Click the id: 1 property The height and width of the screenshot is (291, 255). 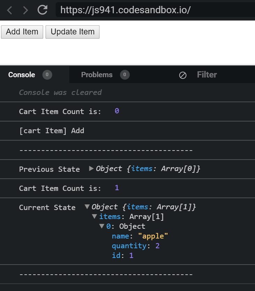[122, 256]
